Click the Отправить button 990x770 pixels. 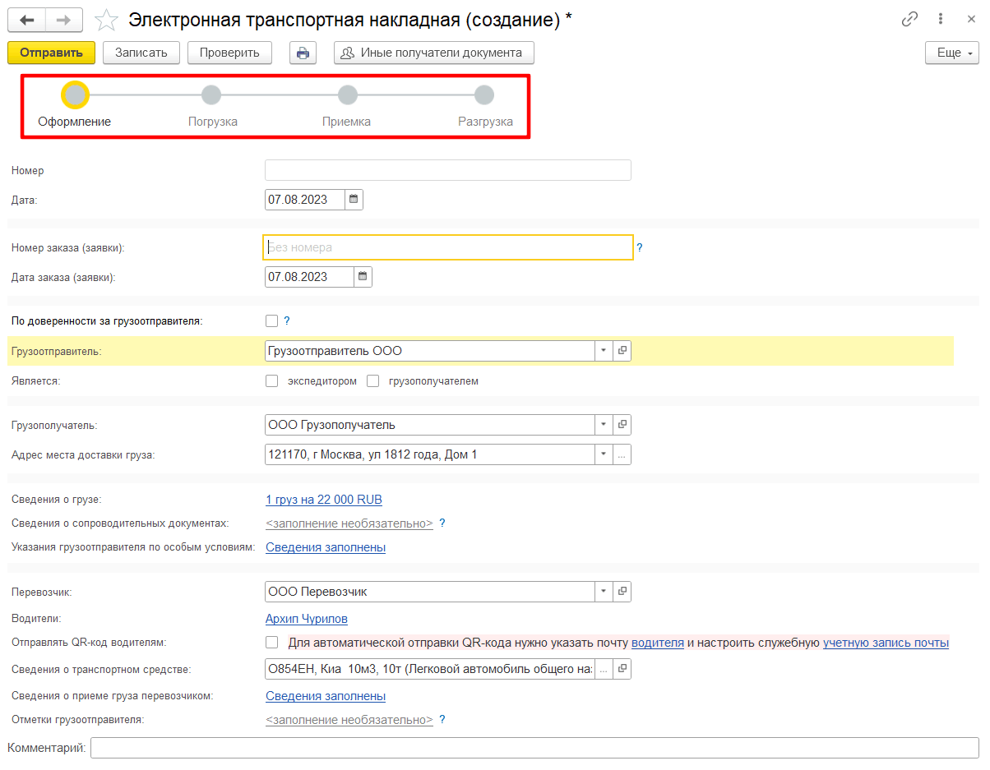tap(51, 53)
